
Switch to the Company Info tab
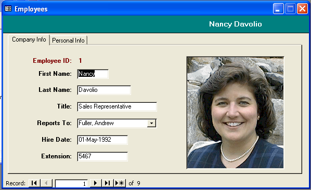(x=29, y=39)
